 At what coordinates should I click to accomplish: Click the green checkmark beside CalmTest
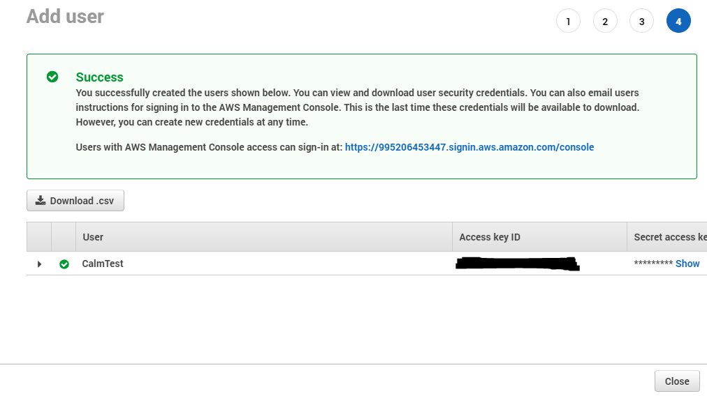(x=64, y=264)
